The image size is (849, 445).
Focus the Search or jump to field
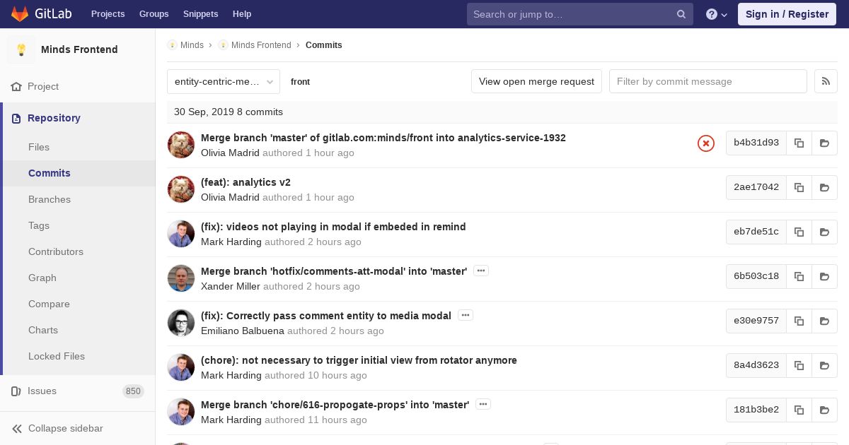(579, 14)
